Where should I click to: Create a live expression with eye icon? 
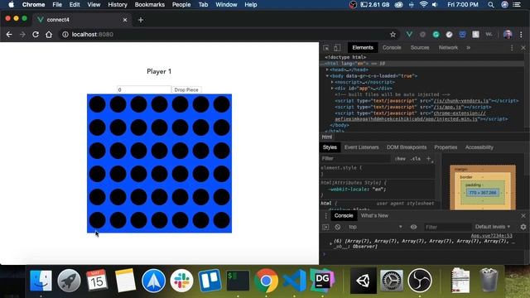pos(413,227)
